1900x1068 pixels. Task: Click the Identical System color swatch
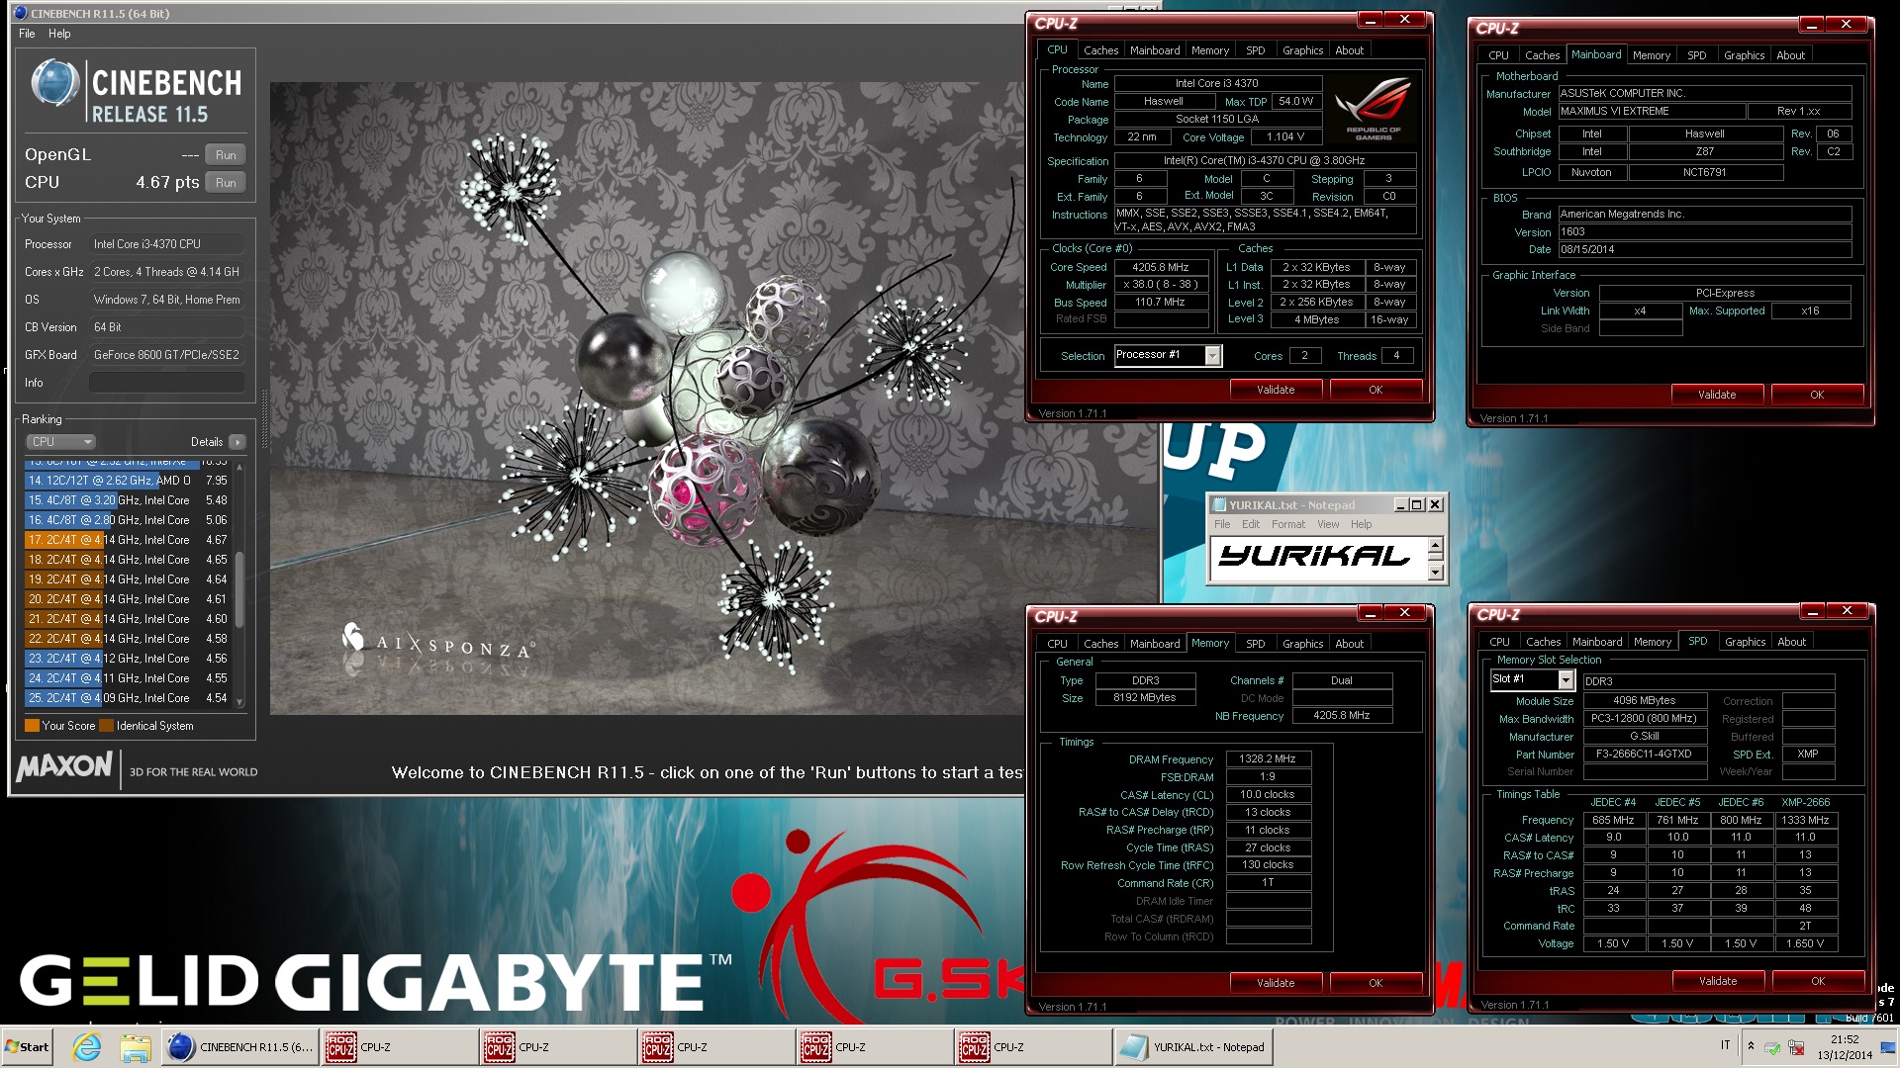[x=106, y=726]
